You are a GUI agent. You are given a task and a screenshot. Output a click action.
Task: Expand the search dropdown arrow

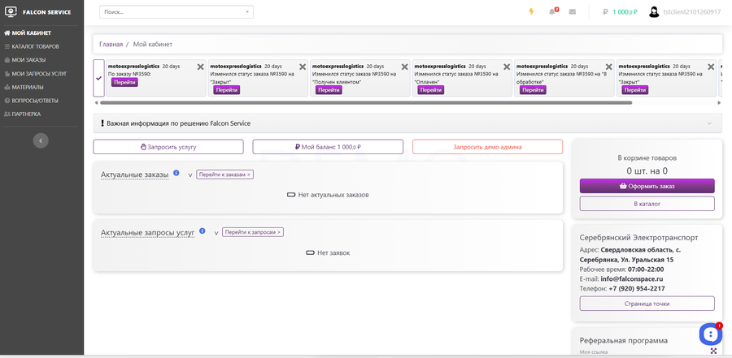click(x=246, y=12)
